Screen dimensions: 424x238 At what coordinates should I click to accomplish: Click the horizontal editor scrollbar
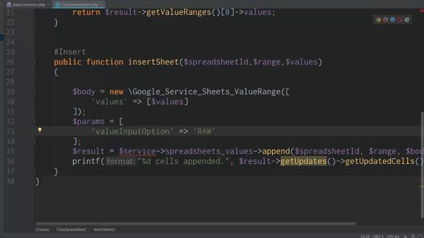click(195, 223)
